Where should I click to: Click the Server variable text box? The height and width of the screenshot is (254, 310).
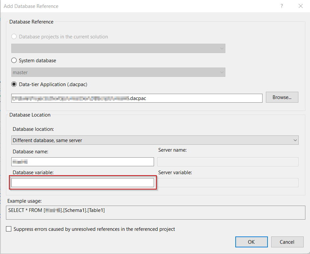(228, 183)
